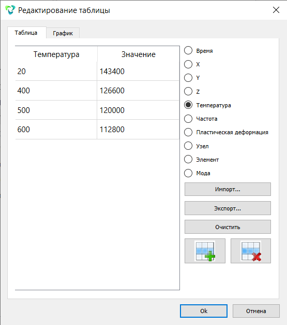Pick Пластическая деформация radio option
This screenshot has width=287, height=325.
188,132
